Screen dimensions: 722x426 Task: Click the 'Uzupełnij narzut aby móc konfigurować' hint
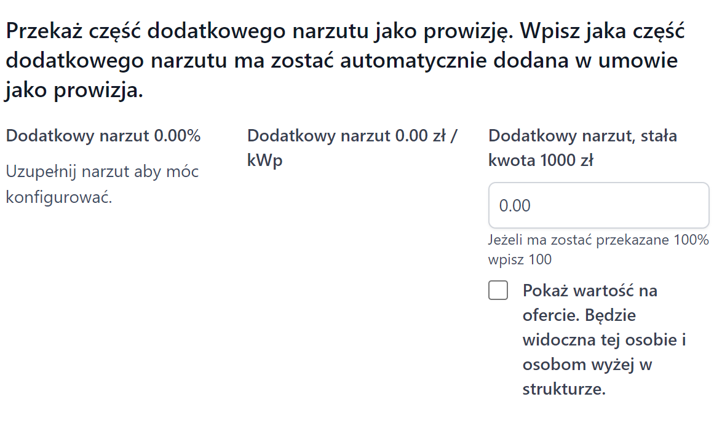102,172
